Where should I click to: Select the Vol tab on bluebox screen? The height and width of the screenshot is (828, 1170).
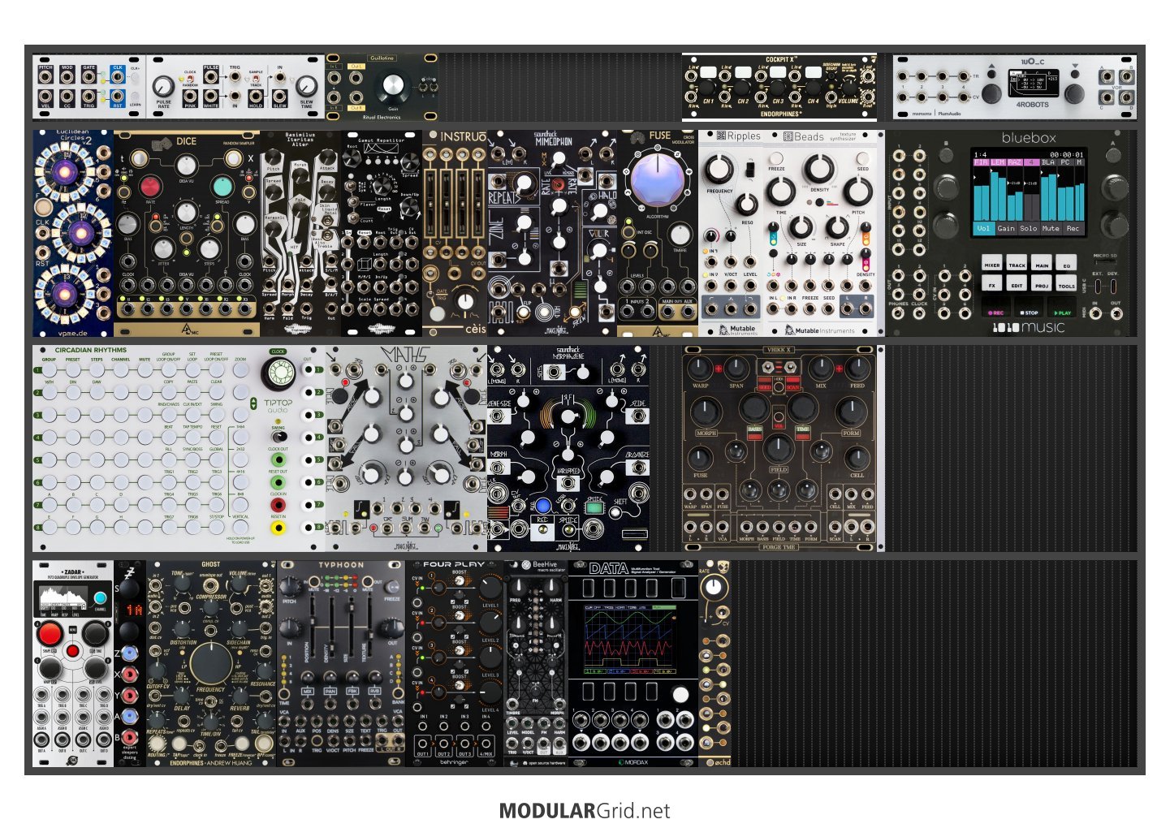tap(983, 229)
